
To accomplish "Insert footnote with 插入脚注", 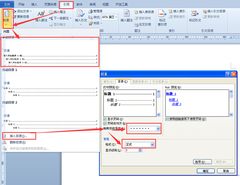I will pyautogui.click(x=41, y=16).
